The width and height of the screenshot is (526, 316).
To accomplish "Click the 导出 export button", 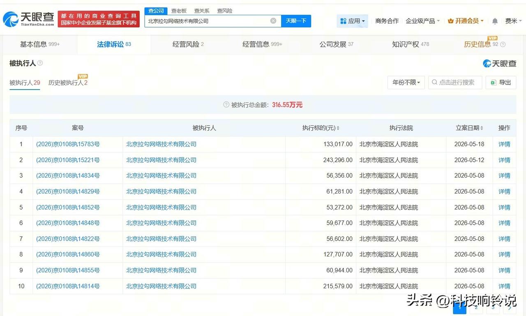I will click(501, 83).
